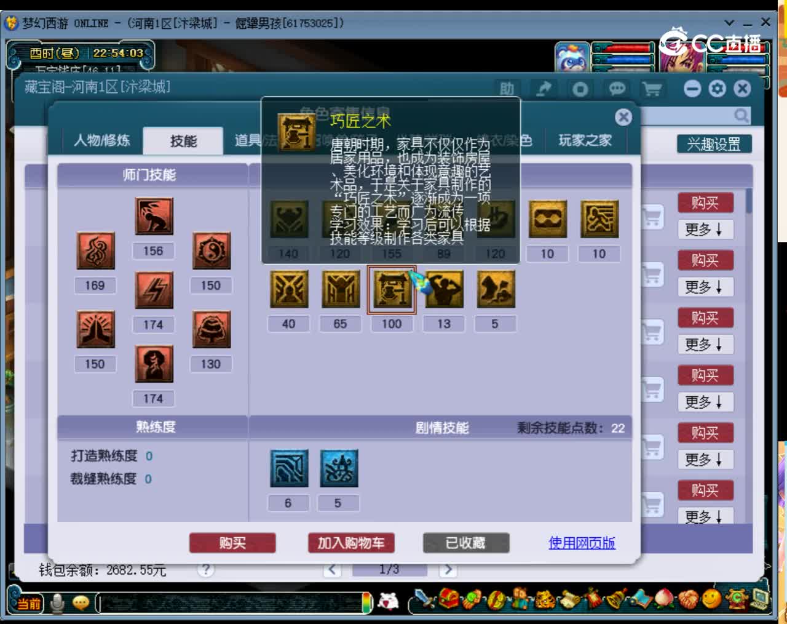This screenshot has width=787, height=624.
Task: Click the yin-yang sect skill icon
Action: pyautogui.click(x=211, y=250)
